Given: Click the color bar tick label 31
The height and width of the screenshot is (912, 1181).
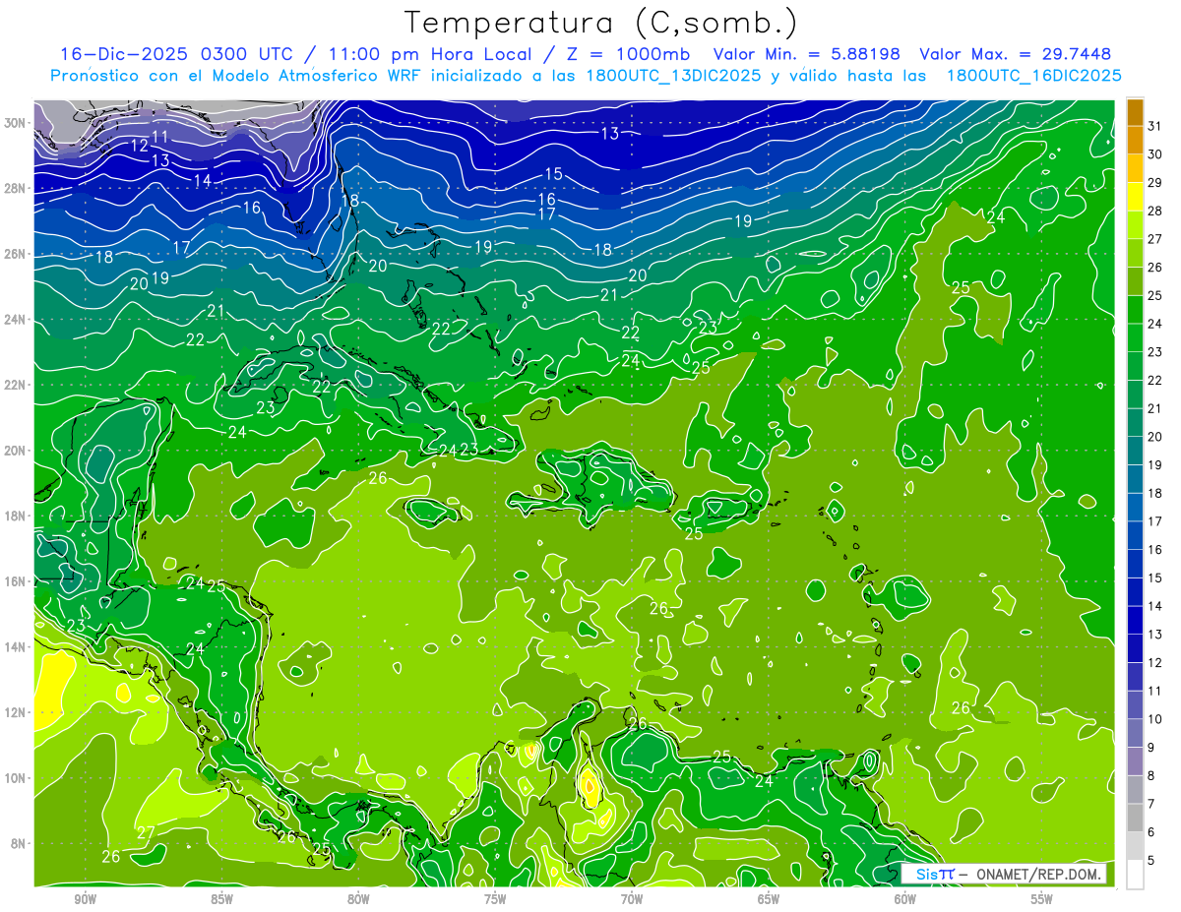Looking at the screenshot, I should tap(1155, 126).
